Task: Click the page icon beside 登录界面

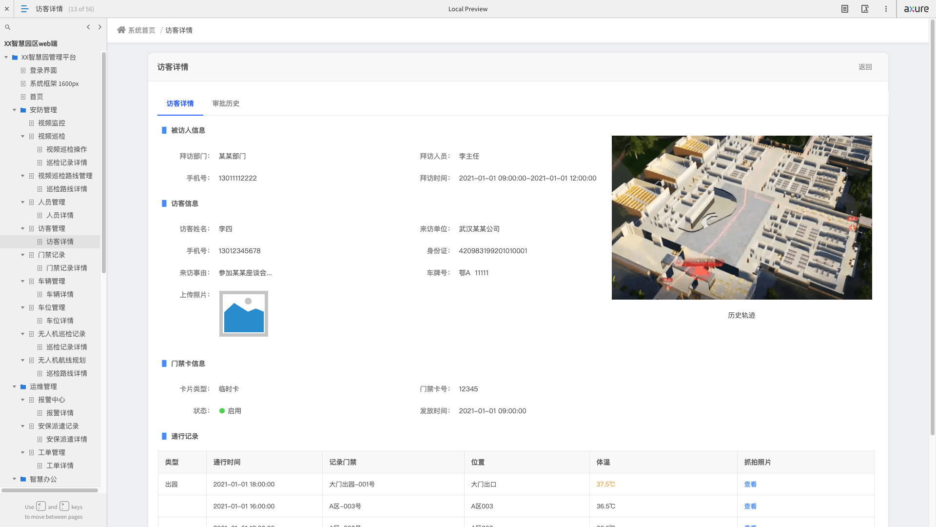Action: [x=23, y=70]
